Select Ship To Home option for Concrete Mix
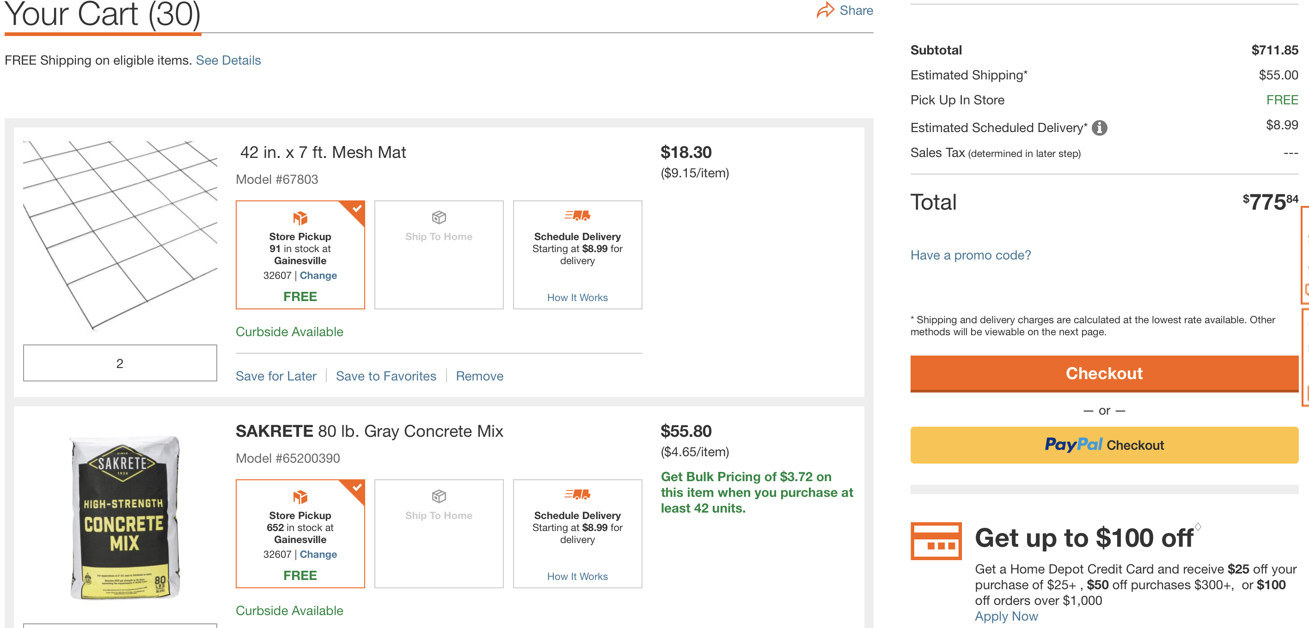1309x628 pixels. click(439, 533)
